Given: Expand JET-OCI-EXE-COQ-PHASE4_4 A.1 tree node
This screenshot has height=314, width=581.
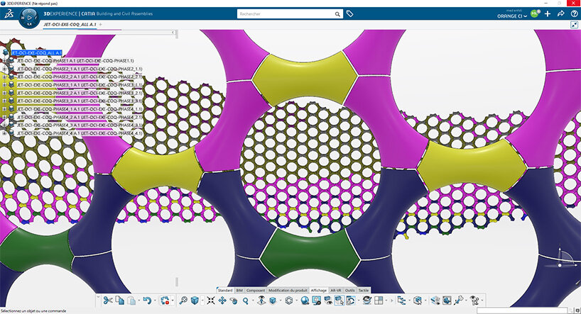Looking at the screenshot, I should tap(5, 133).
